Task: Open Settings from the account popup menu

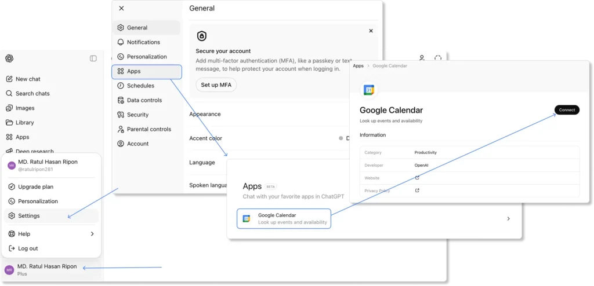Action: tap(51, 215)
